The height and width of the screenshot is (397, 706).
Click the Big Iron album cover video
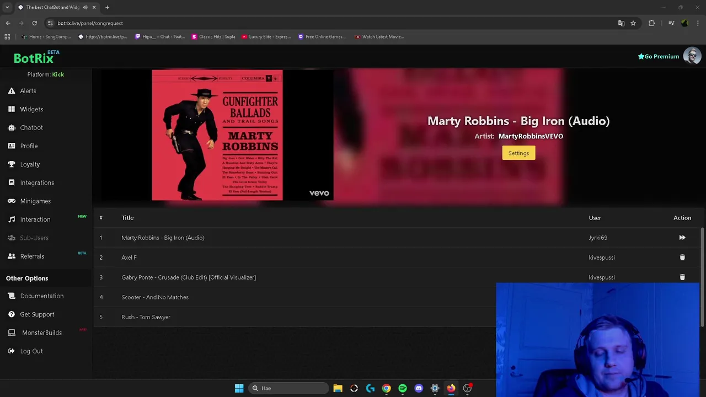[217, 135]
